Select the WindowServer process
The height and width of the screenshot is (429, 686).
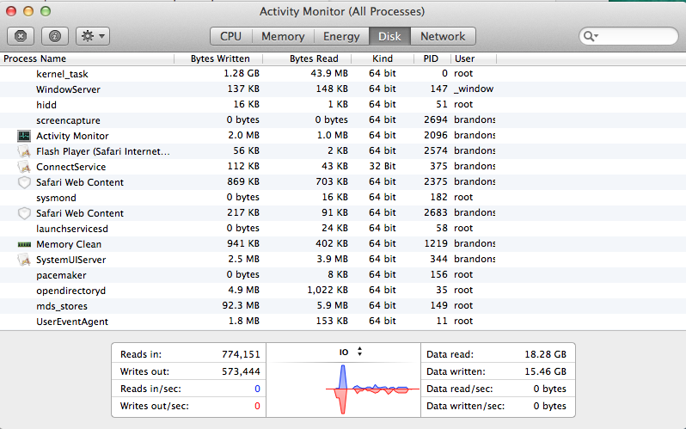(x=343, y=89)
